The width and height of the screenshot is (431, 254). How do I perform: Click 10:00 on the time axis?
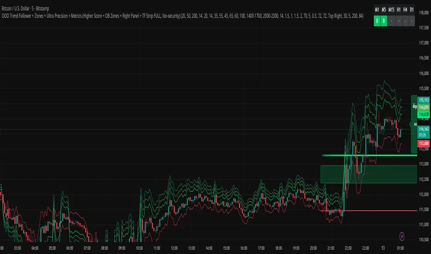tap(139, 248)
